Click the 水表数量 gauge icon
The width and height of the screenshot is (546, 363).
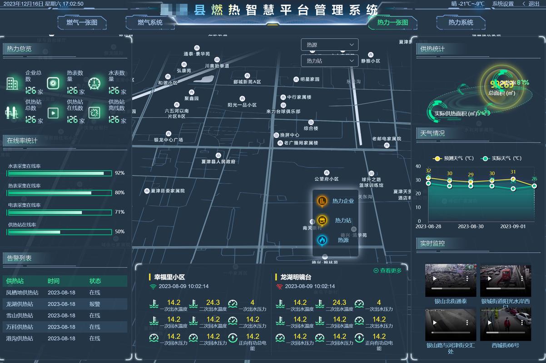(x=94, y=83)
